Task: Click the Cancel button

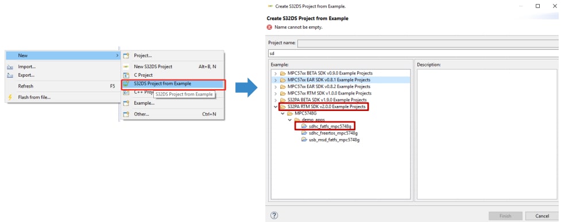Action: [x=542, y=216]
